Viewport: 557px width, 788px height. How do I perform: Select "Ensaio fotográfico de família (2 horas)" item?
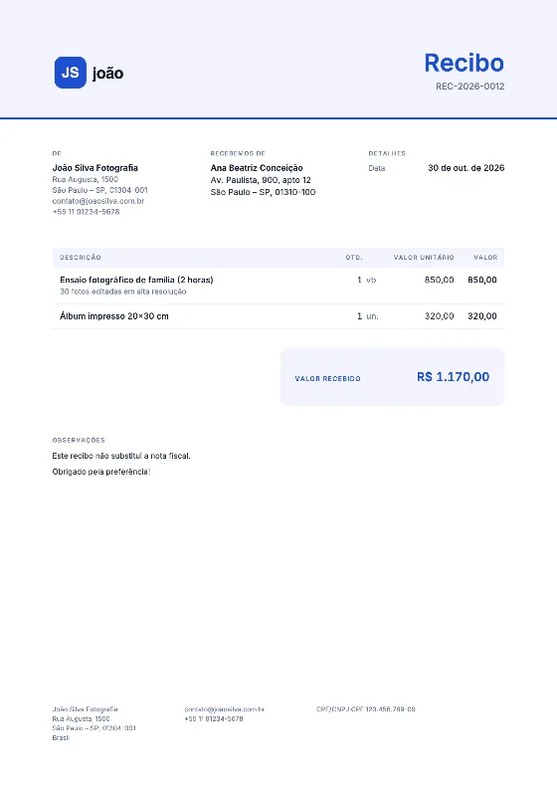136,280
